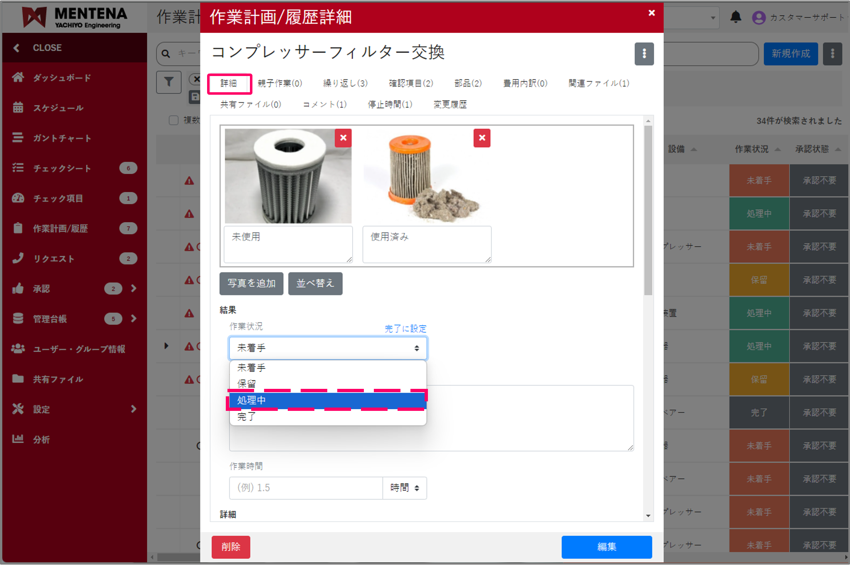
Task: Open the 変更履歴 tab
Action: [x=450, y=104]
